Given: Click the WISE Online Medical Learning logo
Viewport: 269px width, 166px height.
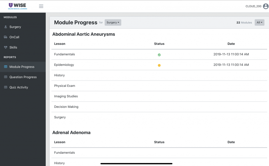Looking at the screenshot, I should click(17, 6).
